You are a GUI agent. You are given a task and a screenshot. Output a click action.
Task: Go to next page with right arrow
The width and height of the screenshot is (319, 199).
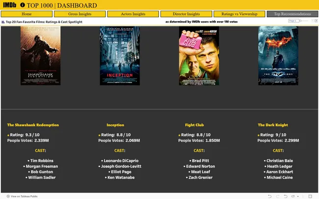[x=316, y=21]
